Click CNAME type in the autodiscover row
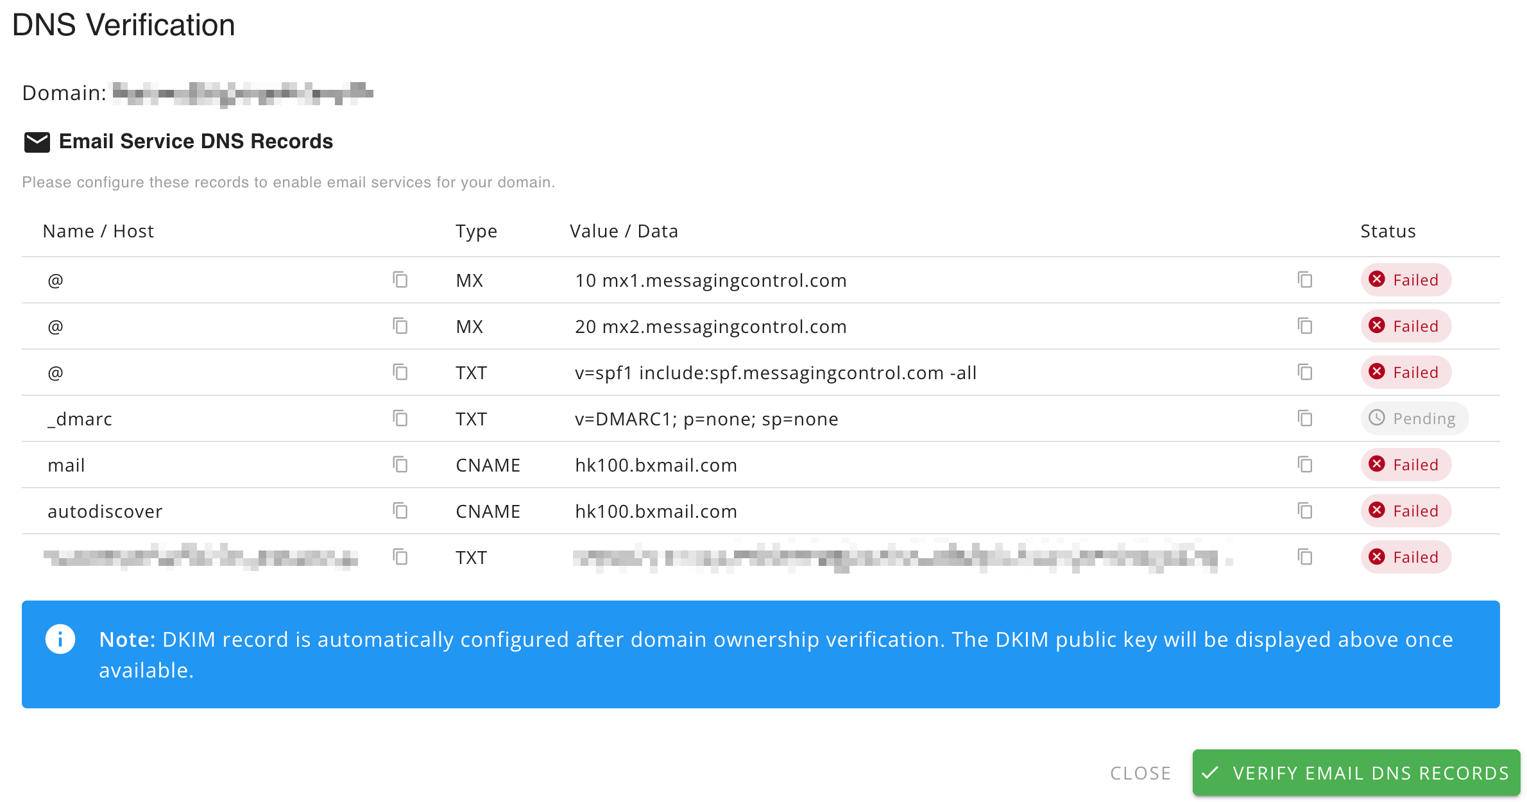1527x802 pixels. coord(488,511)
